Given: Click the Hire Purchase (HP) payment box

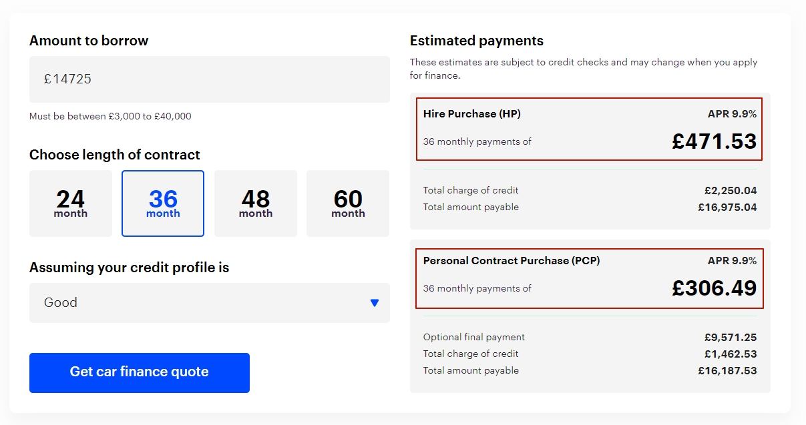Looking at the screenshot, I should [x=590, y=129].
